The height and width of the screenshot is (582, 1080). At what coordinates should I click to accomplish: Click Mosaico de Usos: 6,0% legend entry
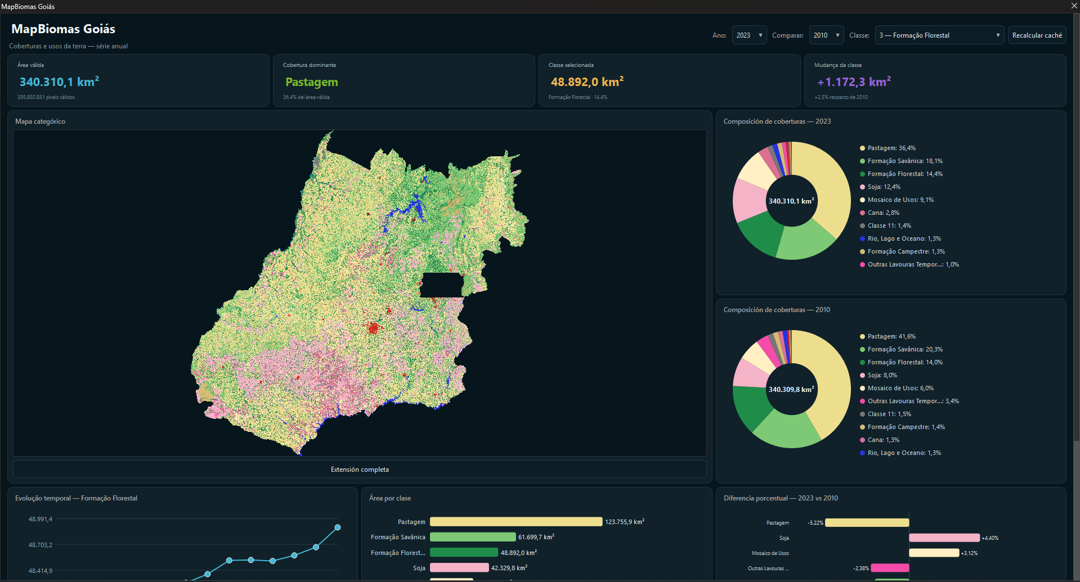pyautogui.click(x=897, y=388)
